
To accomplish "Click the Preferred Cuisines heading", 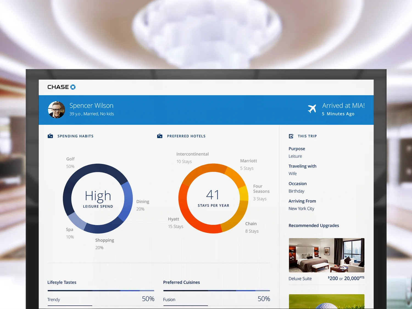I will coord(182,282).
